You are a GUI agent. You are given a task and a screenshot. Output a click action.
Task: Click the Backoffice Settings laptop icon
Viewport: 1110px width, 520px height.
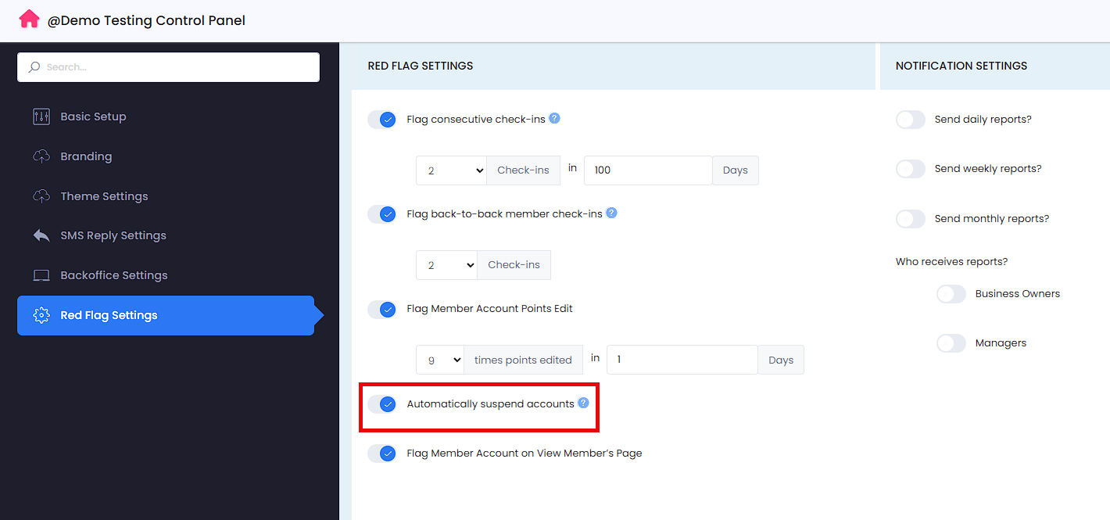[x=41, y=275]
